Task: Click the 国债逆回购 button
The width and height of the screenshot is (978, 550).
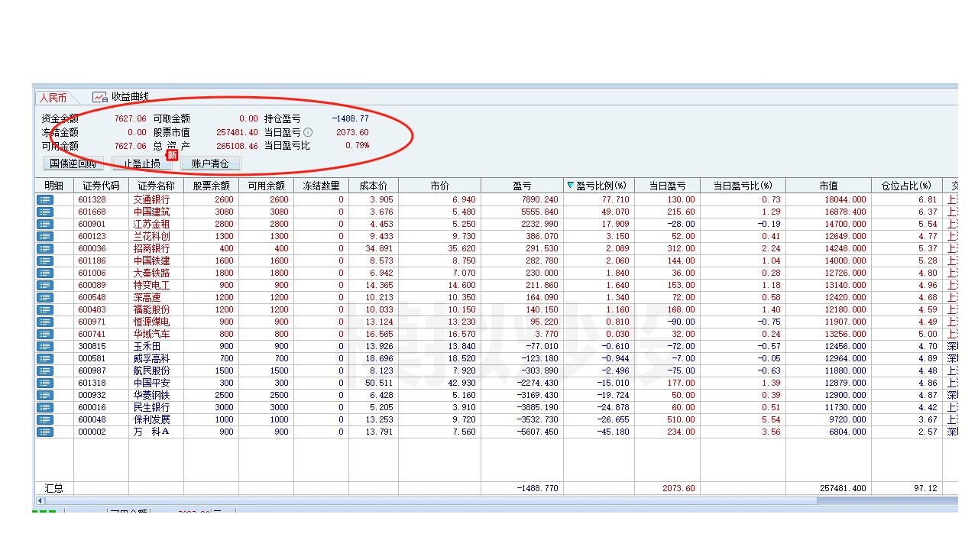Action: pos(73,163)
